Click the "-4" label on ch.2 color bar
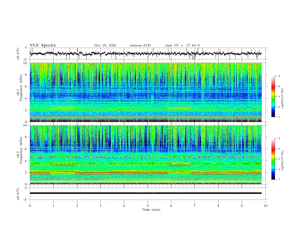Image resolution: width=299 pixels, height=231 pixels. [x=278, y=149]
